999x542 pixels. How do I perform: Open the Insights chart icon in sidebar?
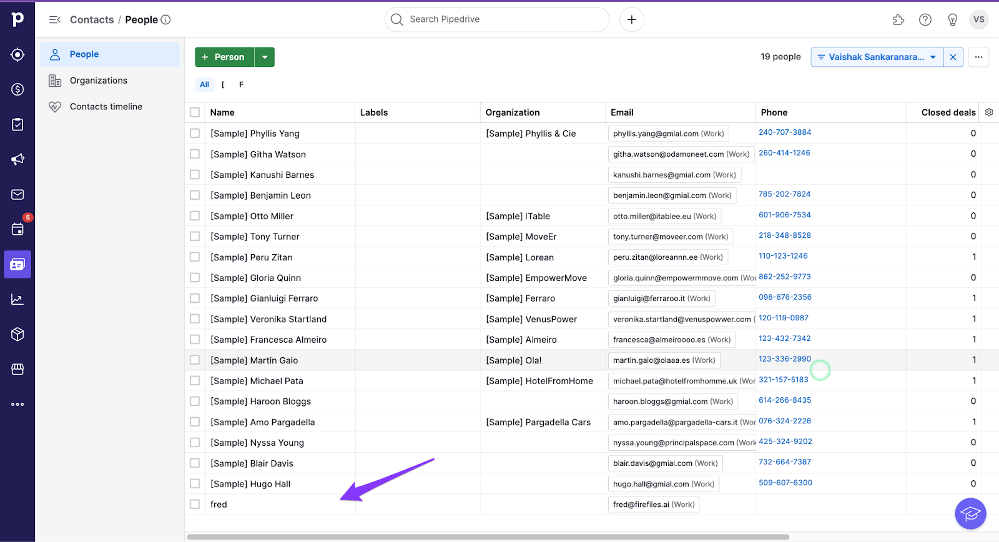[17, 299]
